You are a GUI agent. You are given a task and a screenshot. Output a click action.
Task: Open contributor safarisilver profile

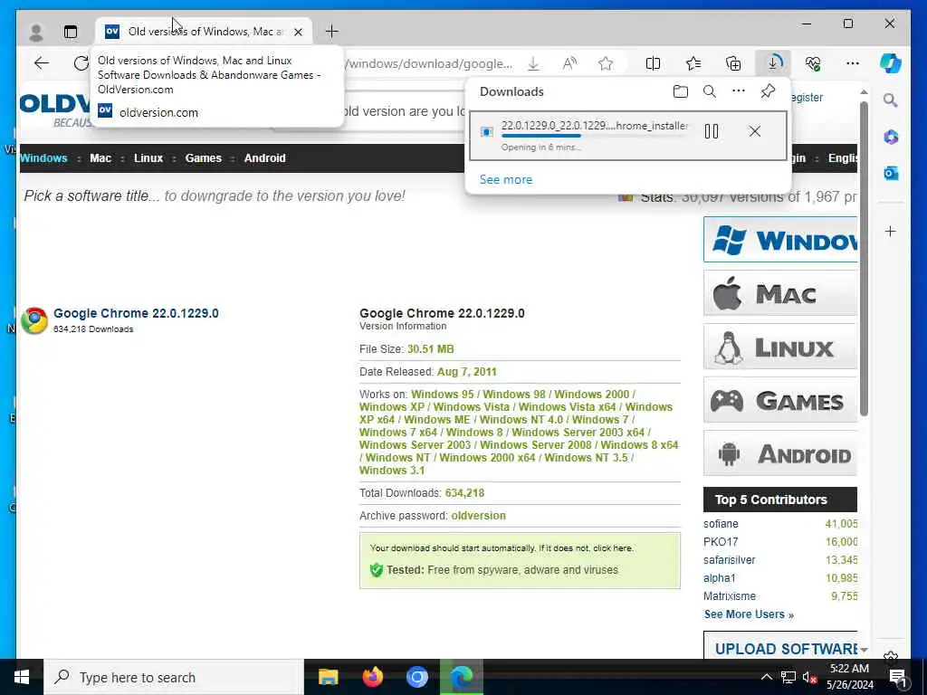pyautogui.click(x=730, y=560)
